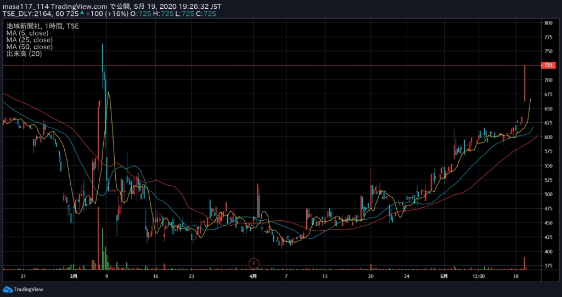Screen dimensions: 562x297
Task: Click the MA (5, close) indicator label
Action: [27, 33]
